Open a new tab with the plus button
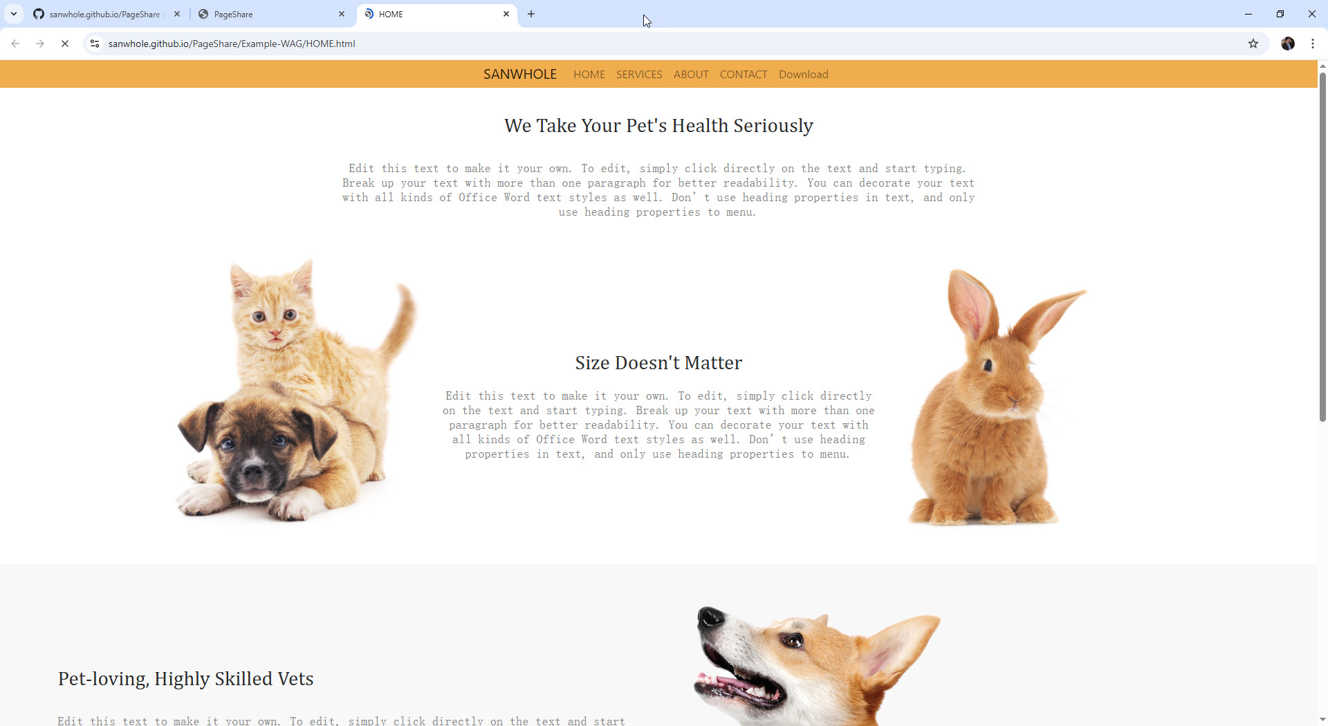 (531, 14)
